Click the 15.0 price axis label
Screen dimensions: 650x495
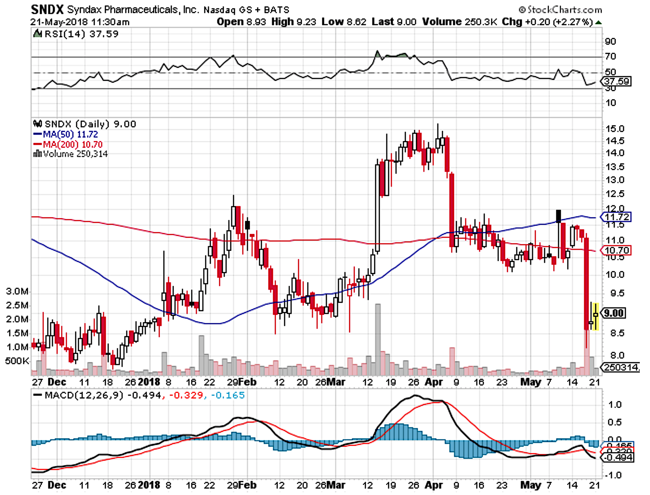(x=615, y=129)
